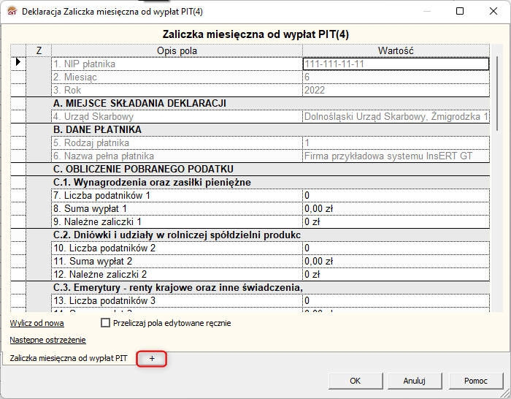Click the window resize grip in the corner
Screen dimensions: 511x399
tap(506, 393)
